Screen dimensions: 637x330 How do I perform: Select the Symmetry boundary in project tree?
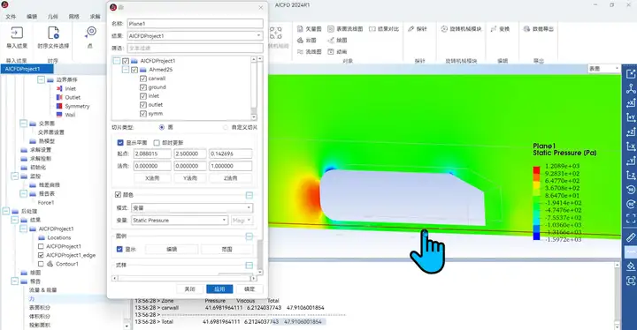pos(77,106)
